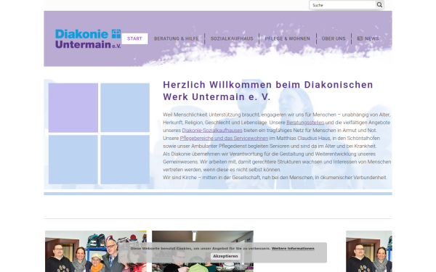436x272 pixels.
Task: Open the leftmost group photo with backpacks
Action: (x=96, y=251)
